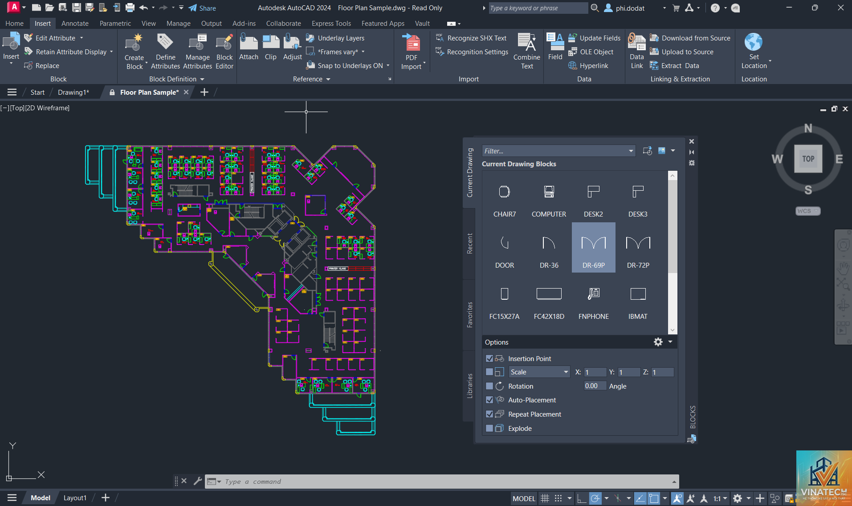
Task: Check the Scale option checkbox
Action: tap(489, 372)
